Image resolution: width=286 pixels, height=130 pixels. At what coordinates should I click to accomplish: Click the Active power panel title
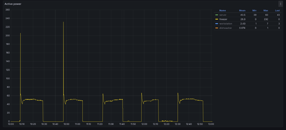click(x=13, y=4)
